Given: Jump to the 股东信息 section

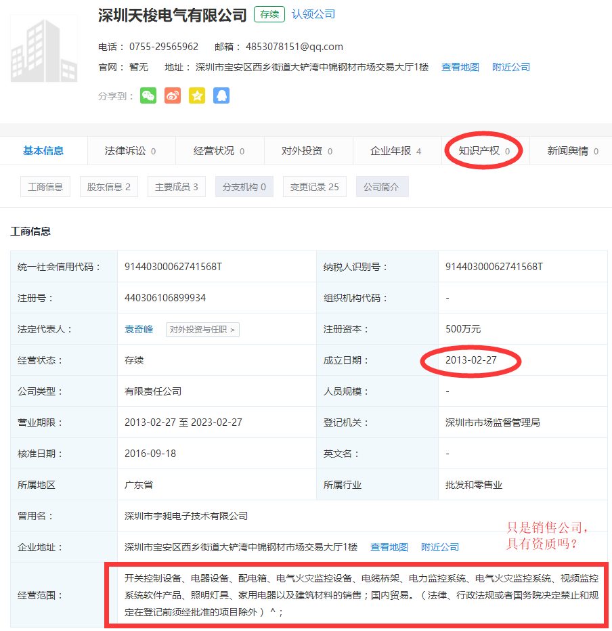Looking at the screenshot, I should click(109, 187).
